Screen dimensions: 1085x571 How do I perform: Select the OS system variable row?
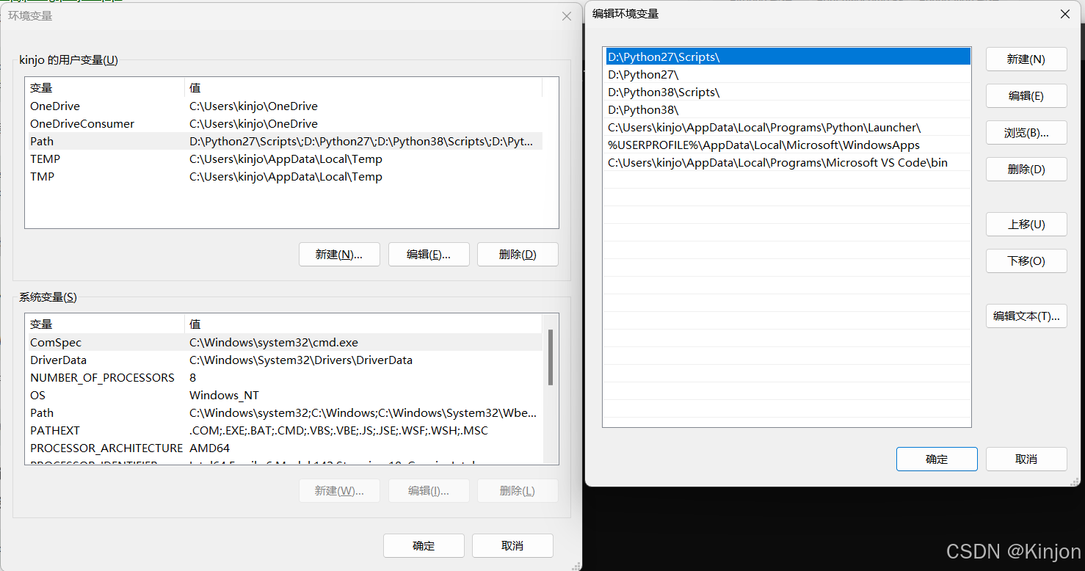tap(284, 396)
